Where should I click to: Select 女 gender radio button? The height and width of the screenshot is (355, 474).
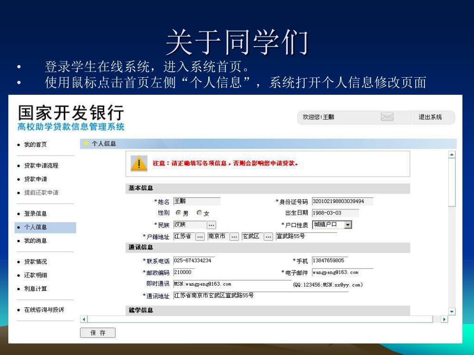(x=200, y=213)
